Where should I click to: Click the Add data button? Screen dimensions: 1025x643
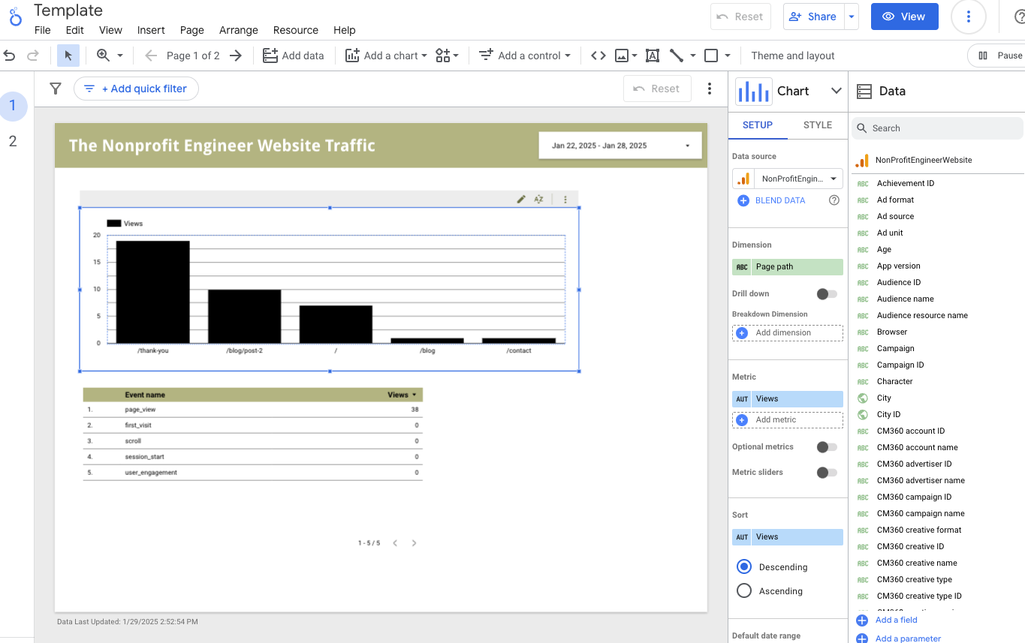(294, 56)
